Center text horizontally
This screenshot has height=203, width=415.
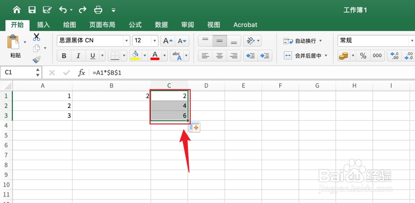219,56
